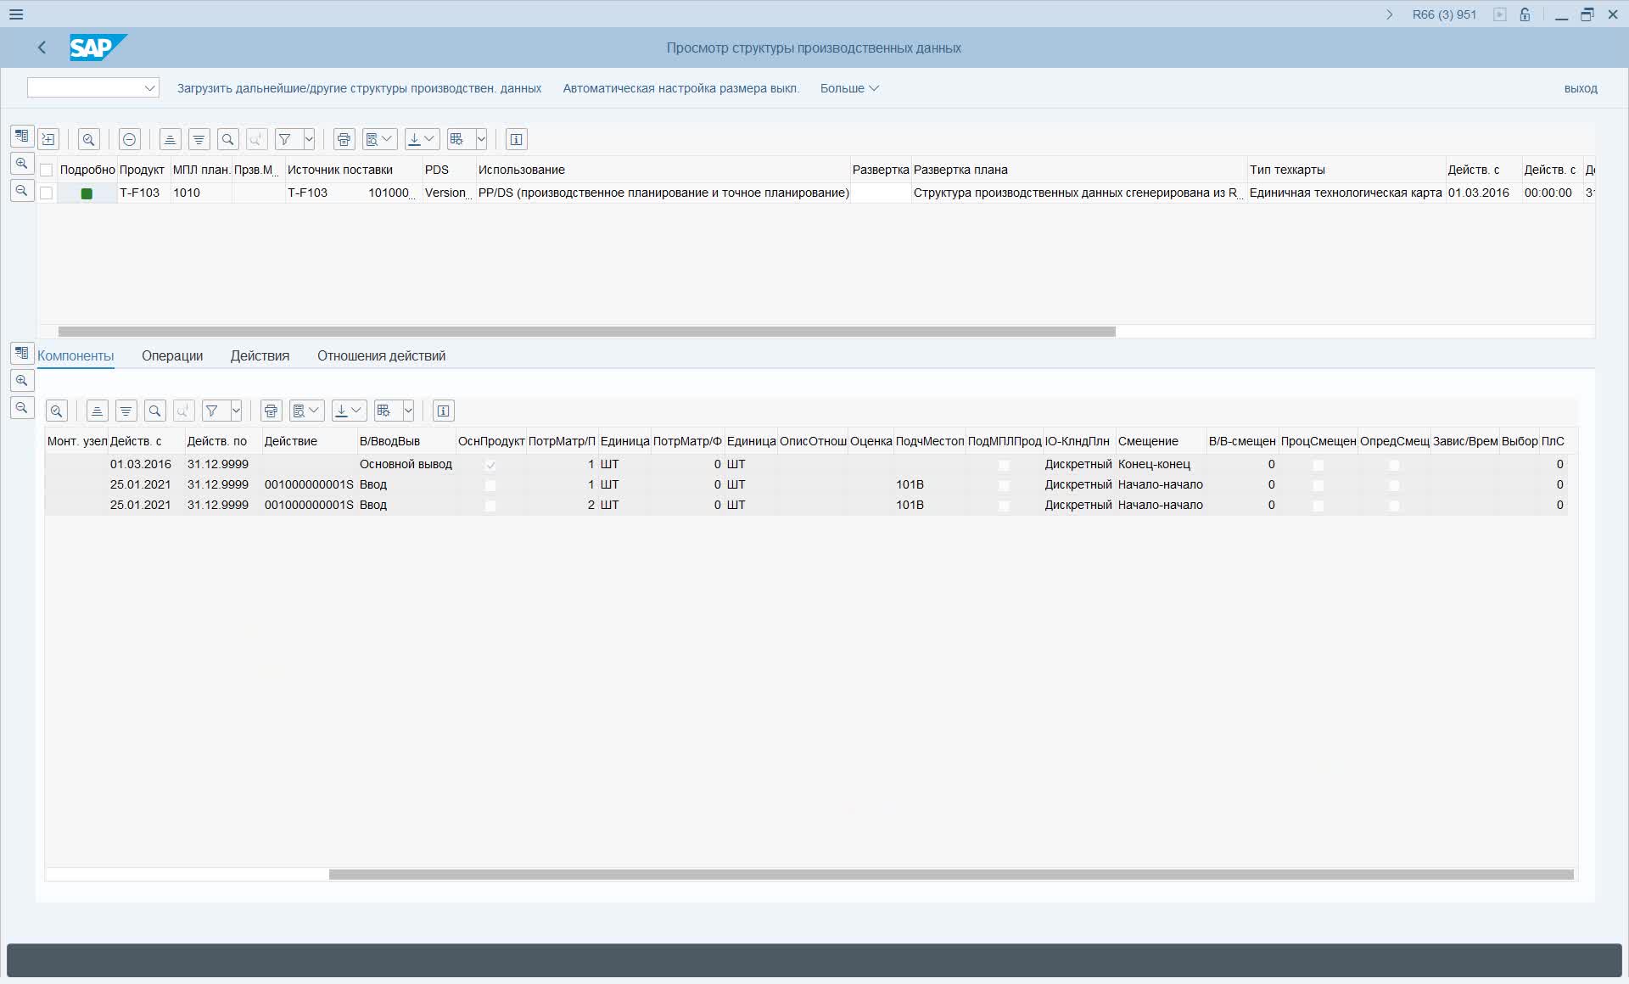
Task: Click the SAP logo
Action: 98,48
